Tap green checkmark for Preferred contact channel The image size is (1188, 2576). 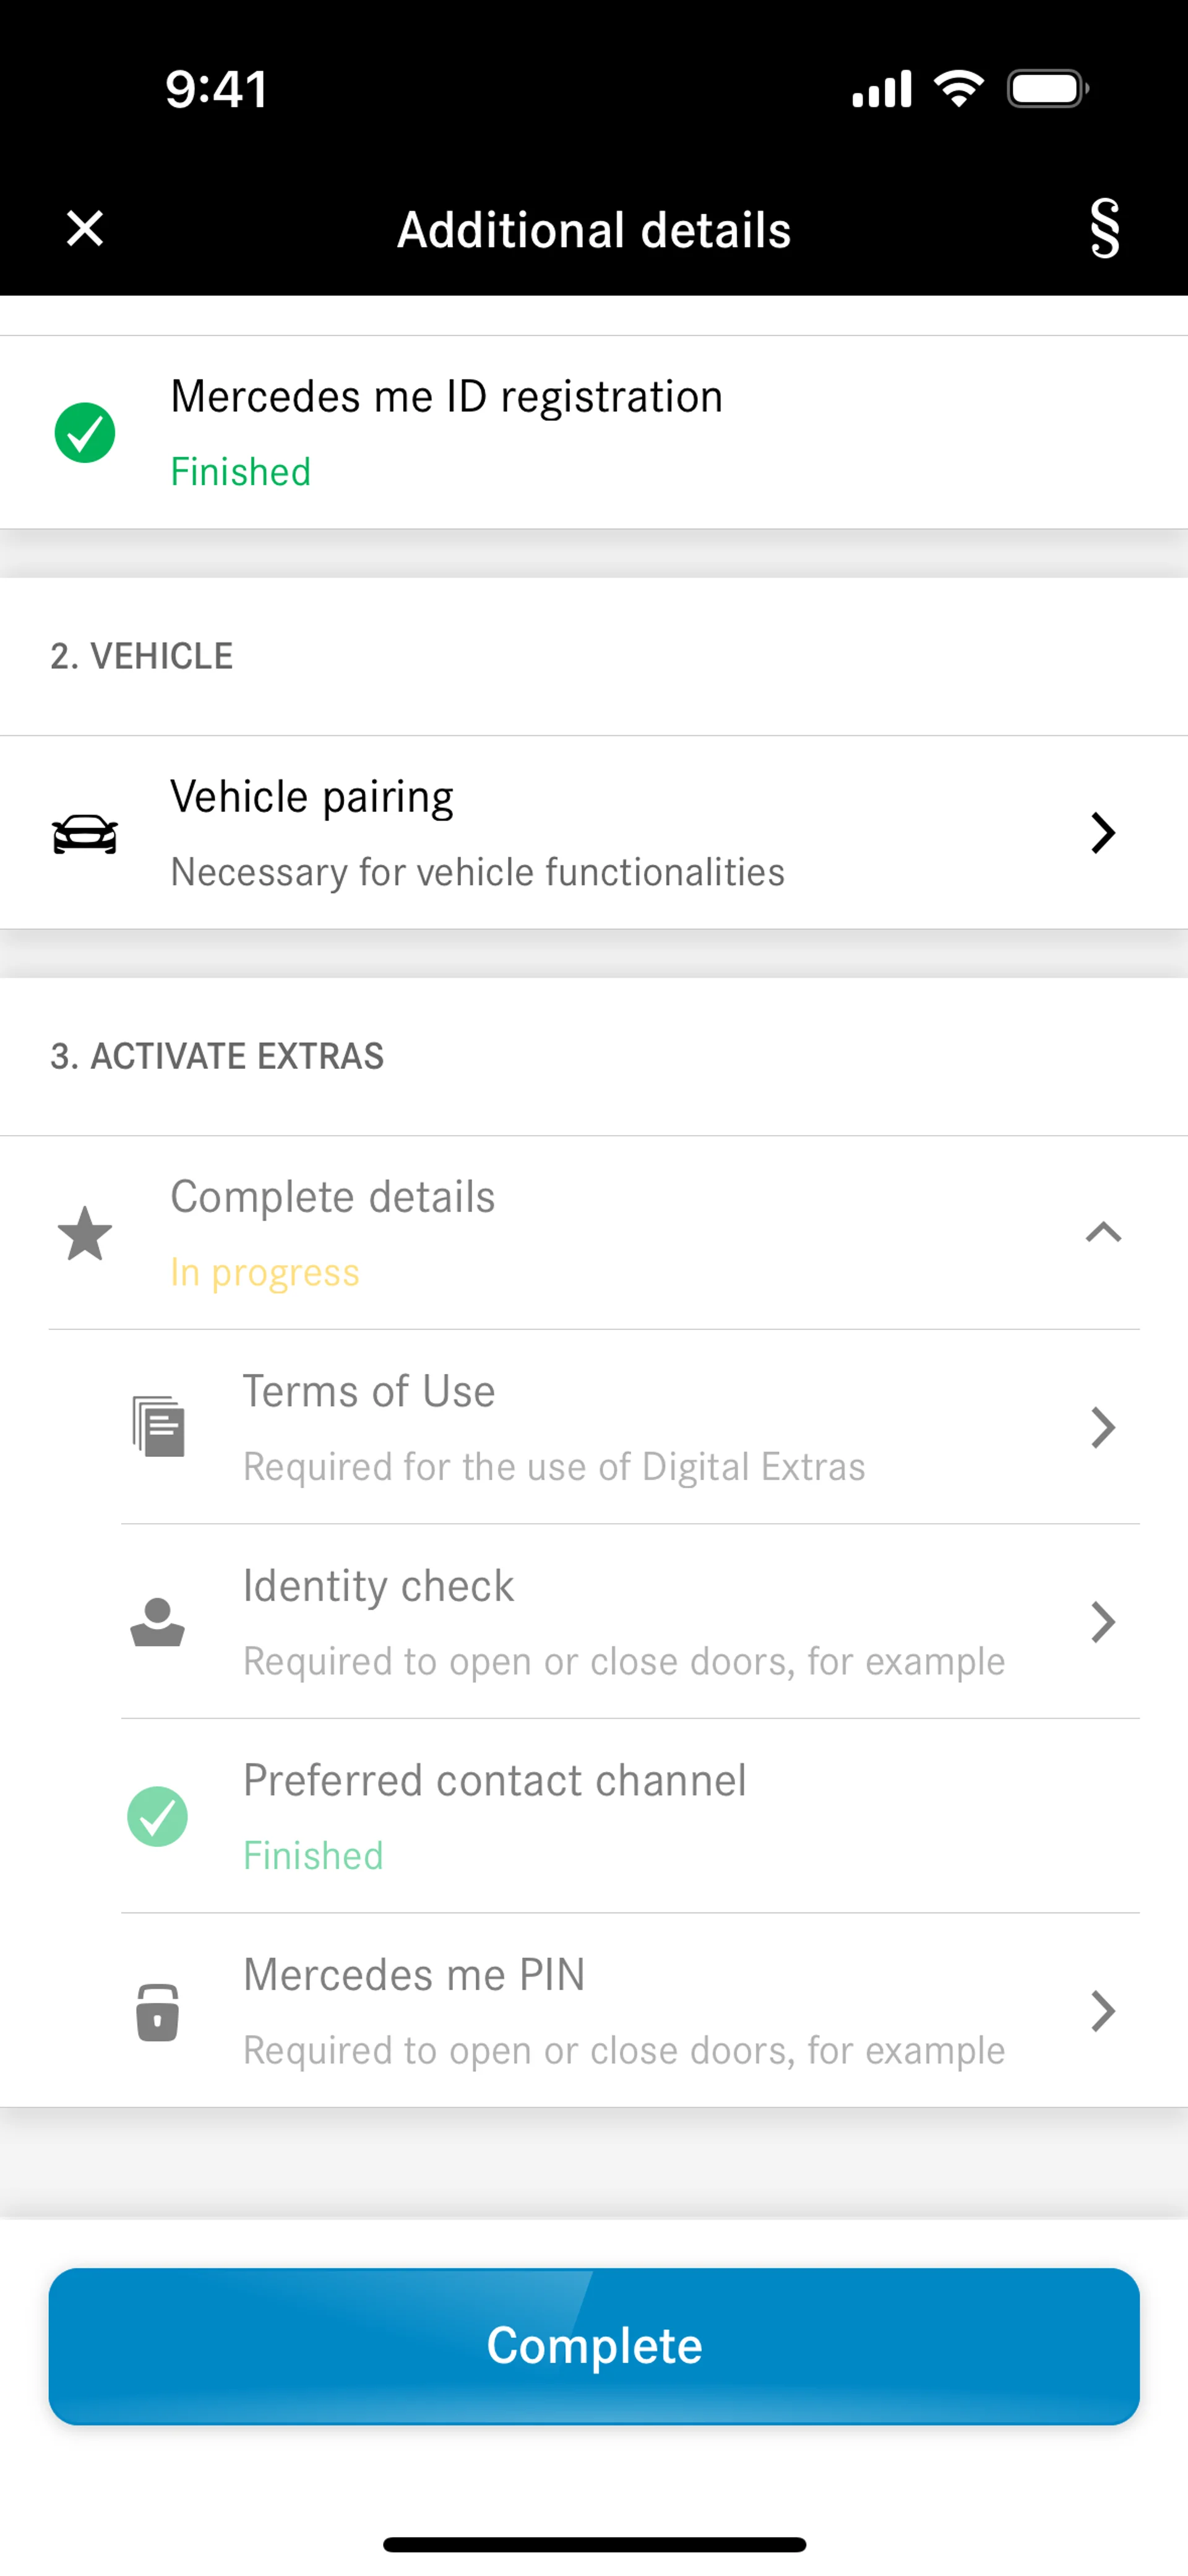[x=158, y=1816]
